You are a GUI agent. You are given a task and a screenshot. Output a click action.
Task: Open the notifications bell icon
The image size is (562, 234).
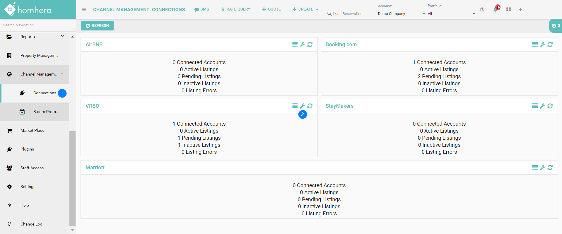[x=496, y=10]
